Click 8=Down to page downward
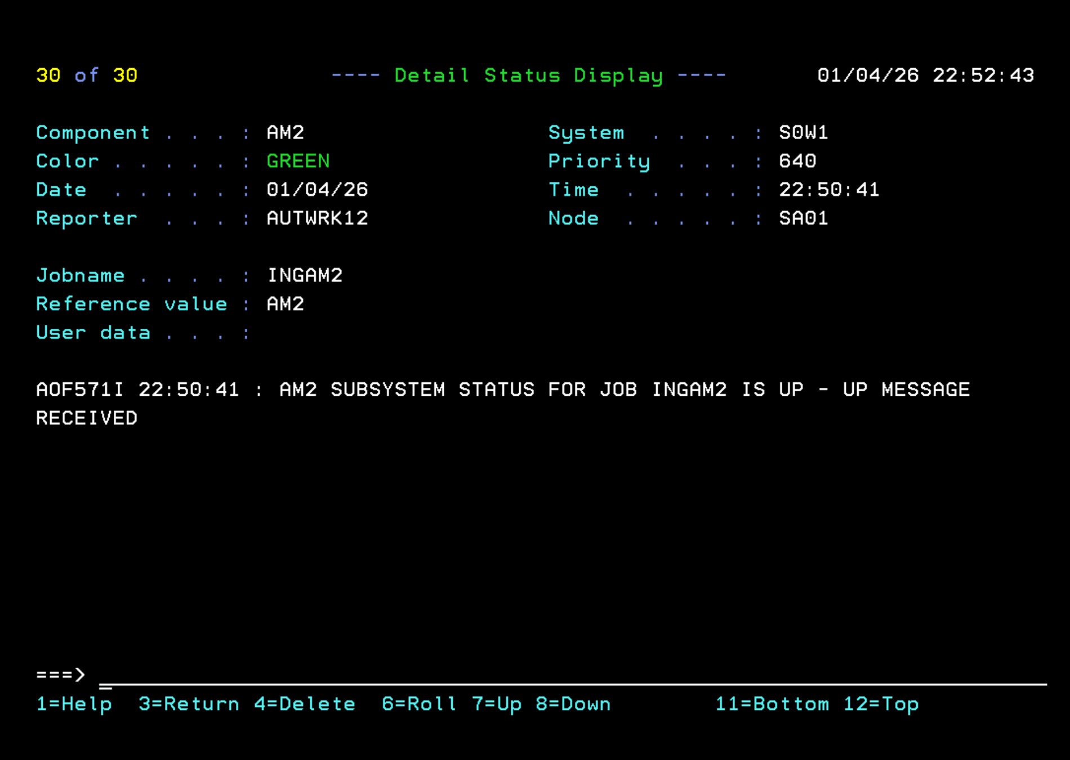Viewport: 1070px width, 760px height. (x=573, y=704)
